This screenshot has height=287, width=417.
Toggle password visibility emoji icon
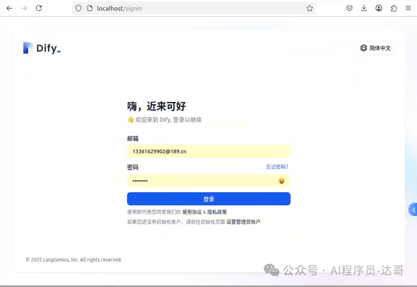tap(281, 181)
